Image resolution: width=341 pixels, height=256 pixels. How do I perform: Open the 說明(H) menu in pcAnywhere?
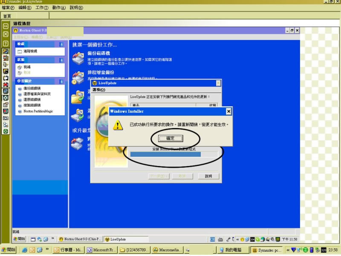point(76,8)
